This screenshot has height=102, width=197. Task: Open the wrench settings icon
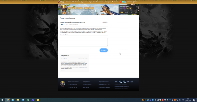[x=132, y=12]
